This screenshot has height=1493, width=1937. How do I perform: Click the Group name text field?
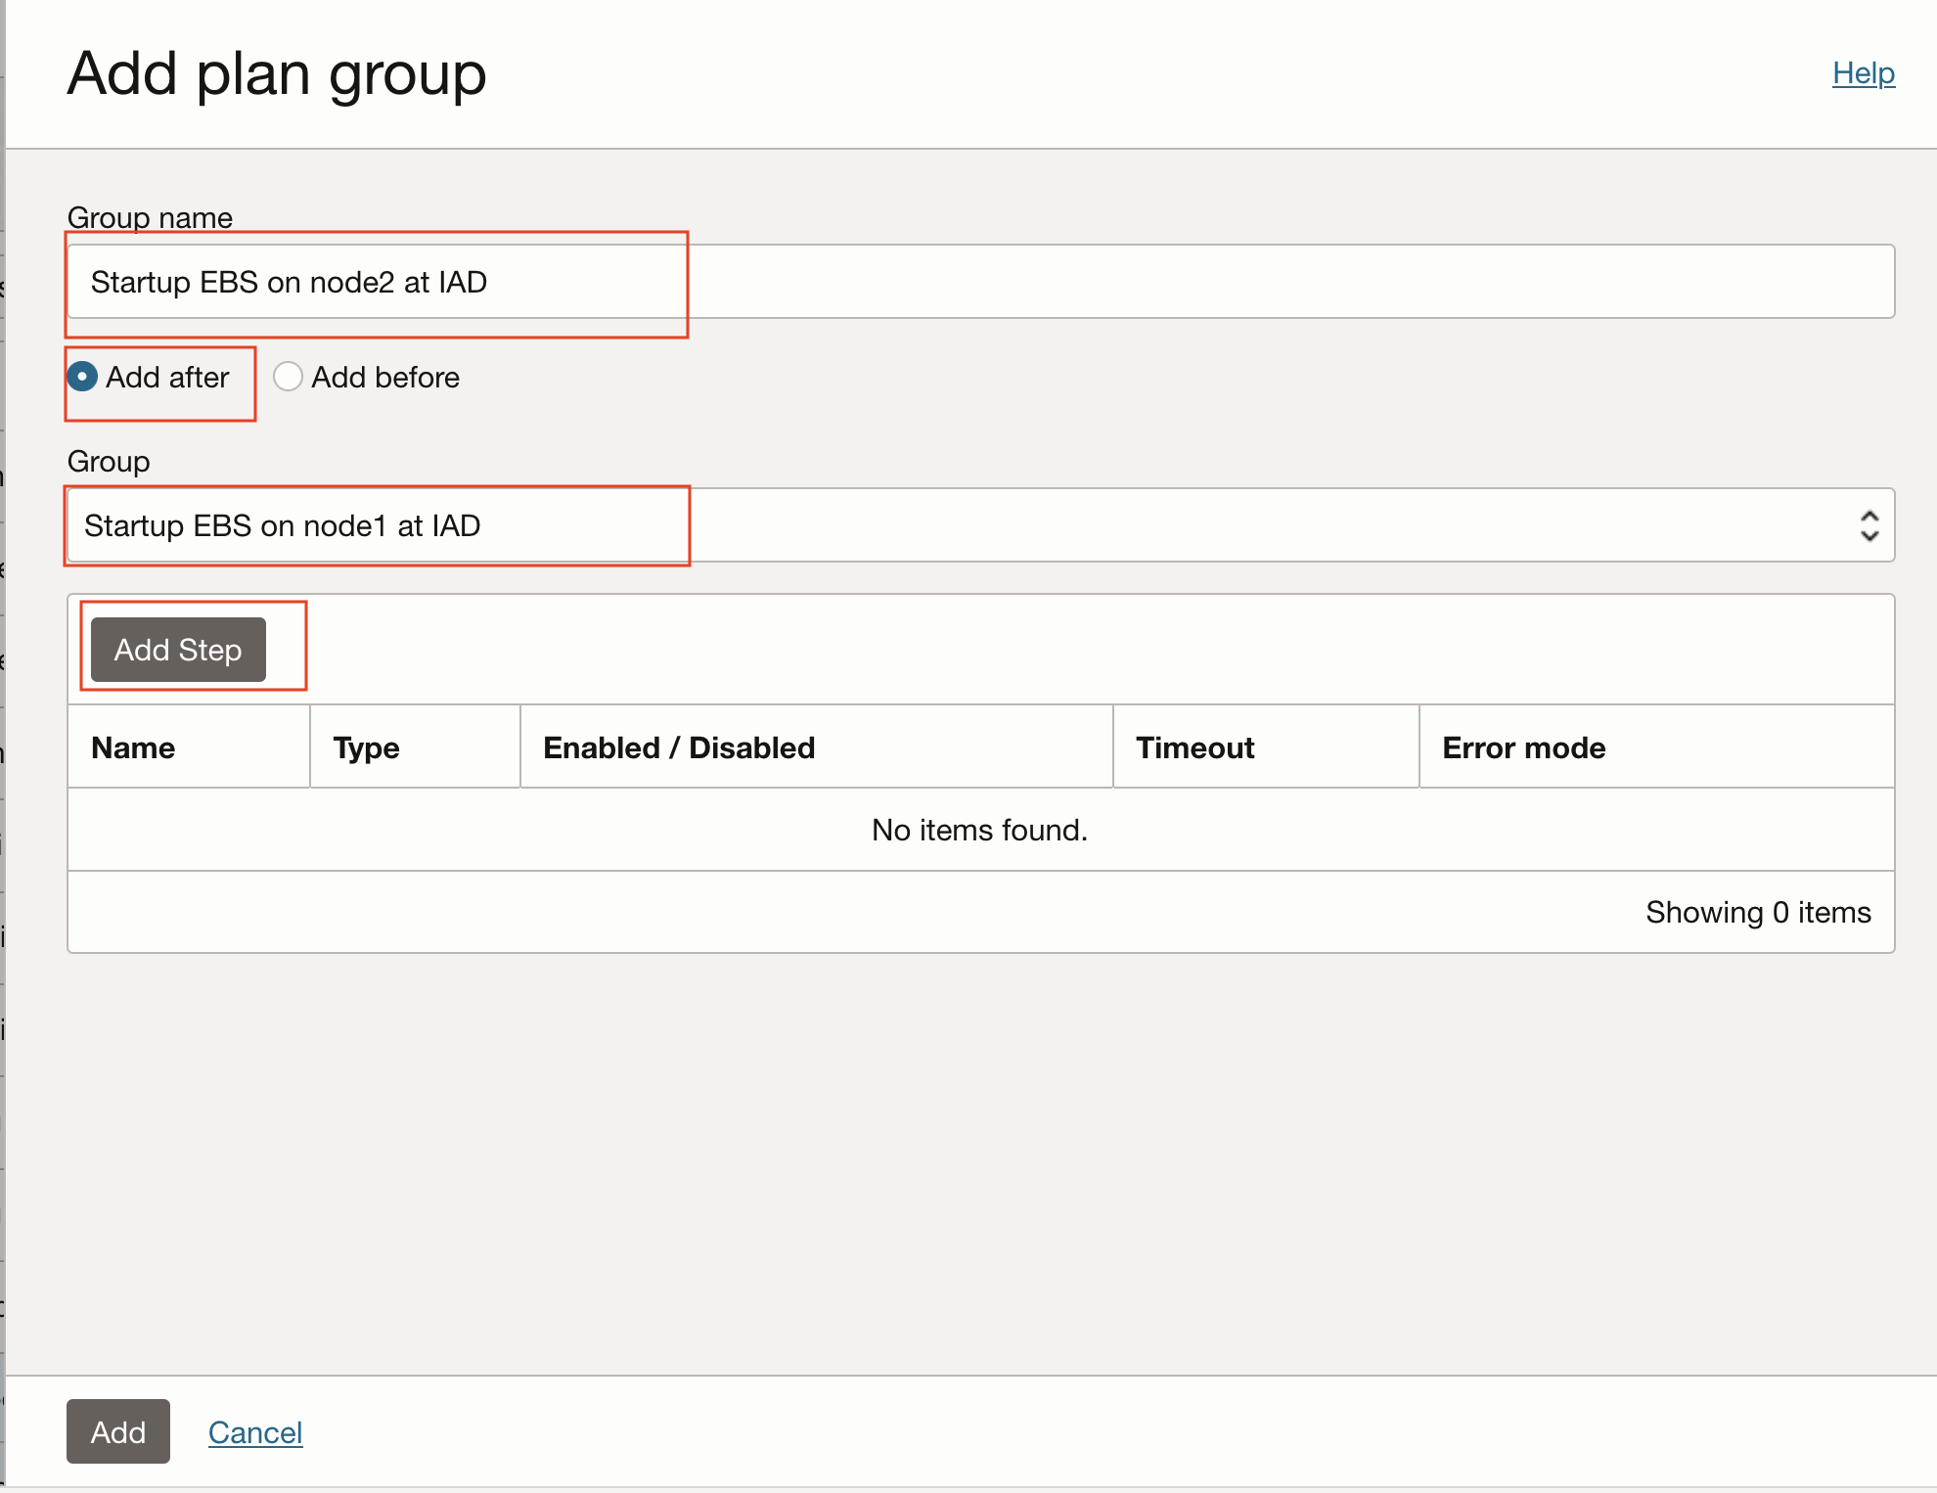click(978, 282)
